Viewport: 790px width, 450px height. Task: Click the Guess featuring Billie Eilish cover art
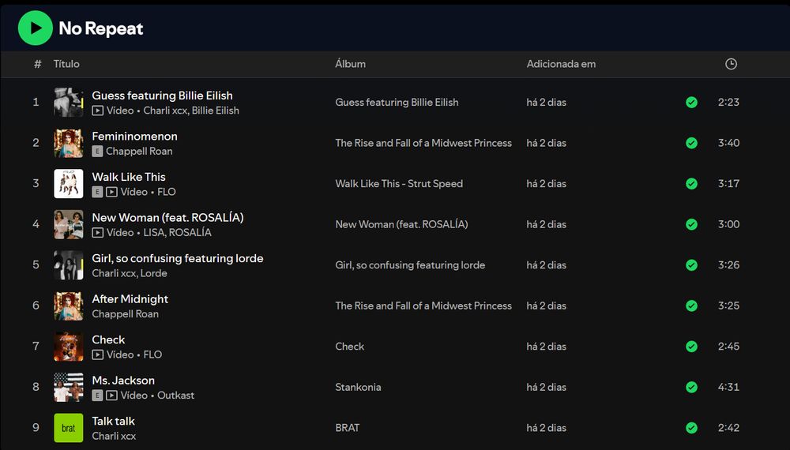click(69, 102)
